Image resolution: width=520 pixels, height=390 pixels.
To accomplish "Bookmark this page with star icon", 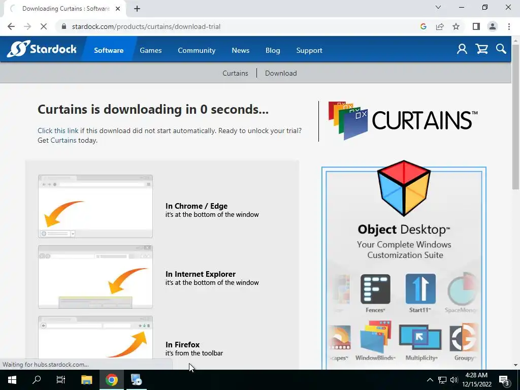I will [x=456, y=26].
